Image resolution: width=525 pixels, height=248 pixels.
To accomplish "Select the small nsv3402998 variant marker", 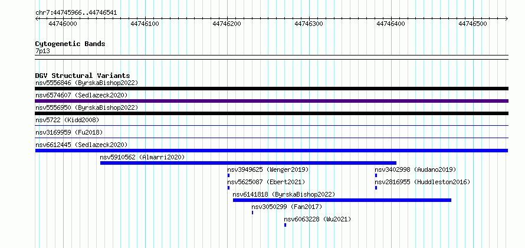I will (376, 175).
